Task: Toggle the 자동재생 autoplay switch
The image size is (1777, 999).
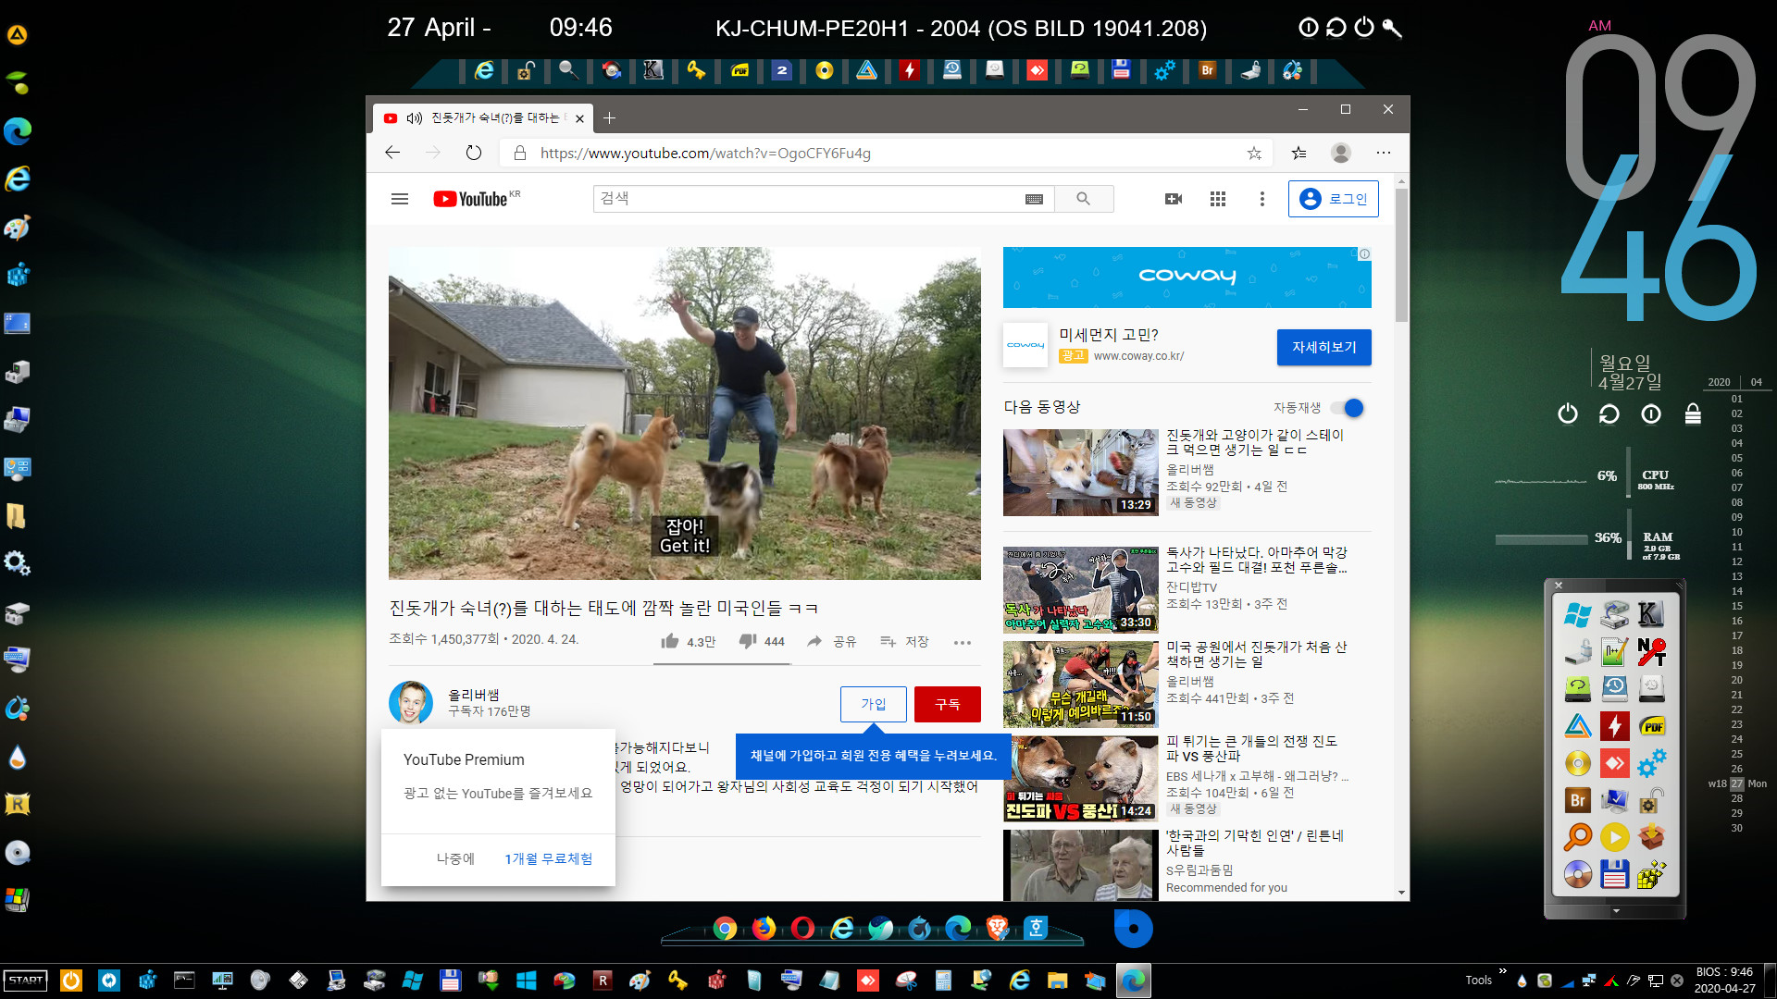Action: [1348, 408]
